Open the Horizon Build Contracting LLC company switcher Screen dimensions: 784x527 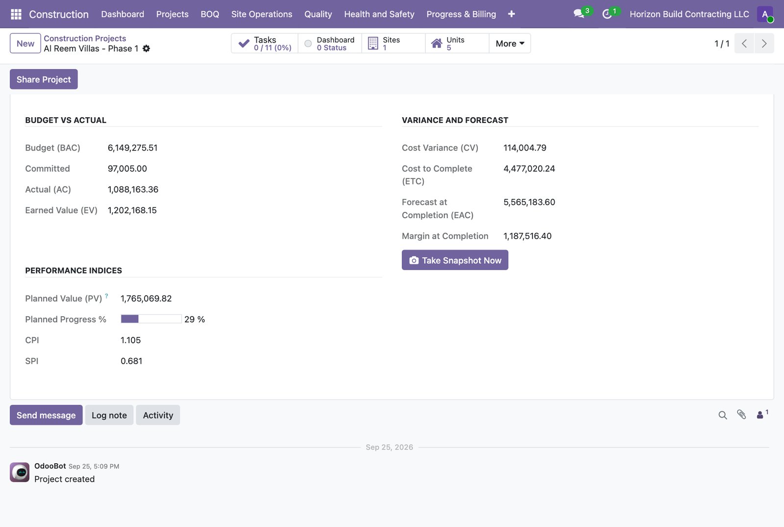point(689,14)
